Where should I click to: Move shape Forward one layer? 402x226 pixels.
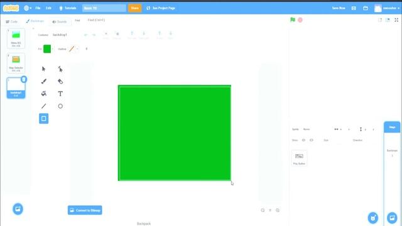click(132, 35)
